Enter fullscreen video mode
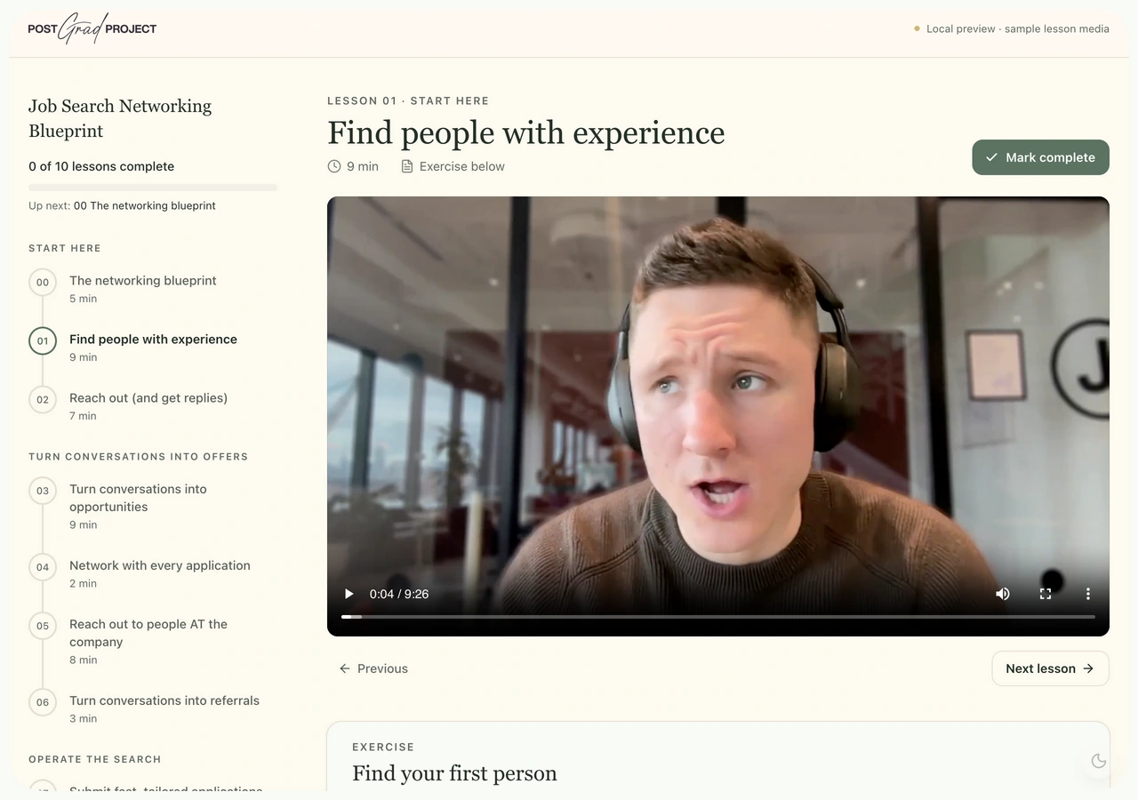The image size is (1138, 800). (1046, 594)
